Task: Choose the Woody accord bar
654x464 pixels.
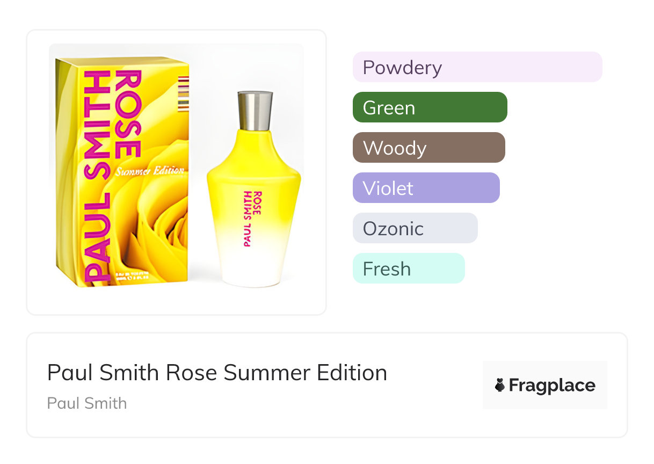Action: (x=428, y=148)
